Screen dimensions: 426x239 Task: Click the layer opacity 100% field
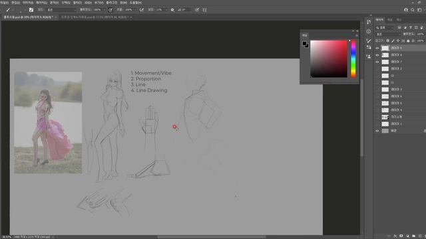click(420, 34)
